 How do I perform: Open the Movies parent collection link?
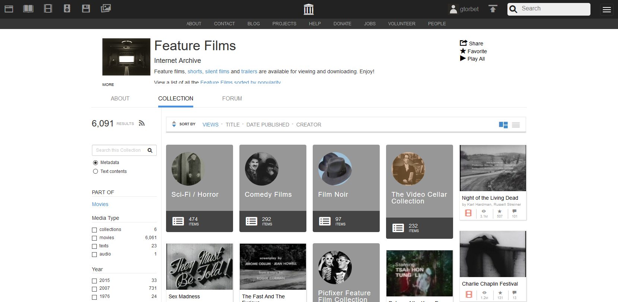coord(100,204)
